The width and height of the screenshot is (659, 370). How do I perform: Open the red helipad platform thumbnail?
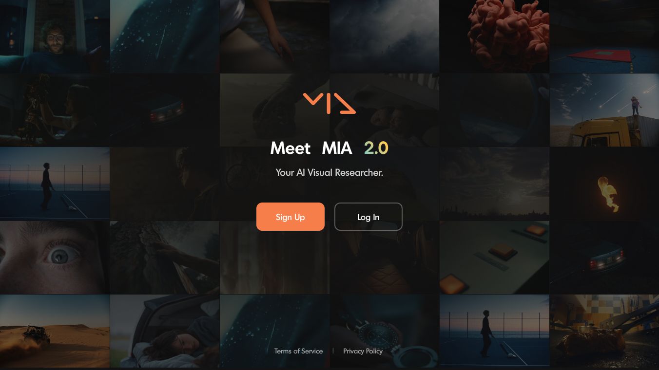604,37
